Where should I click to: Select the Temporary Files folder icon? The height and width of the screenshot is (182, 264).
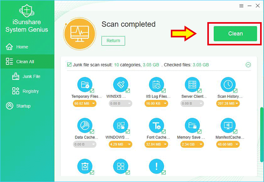tap(85, 84)
